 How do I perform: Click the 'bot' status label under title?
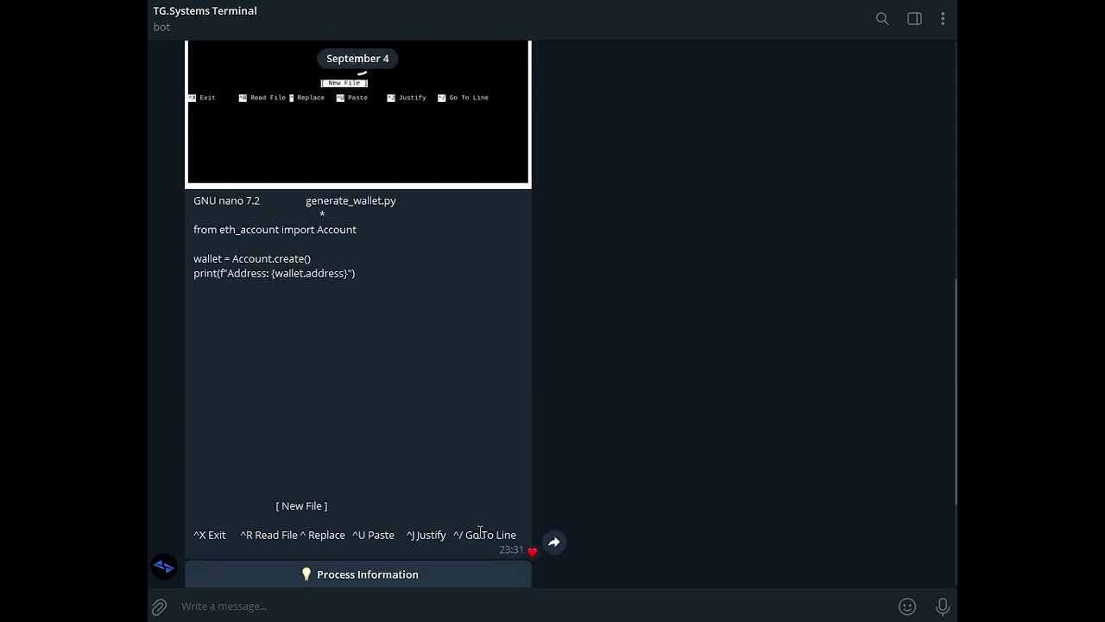click(x=161, y=27)
